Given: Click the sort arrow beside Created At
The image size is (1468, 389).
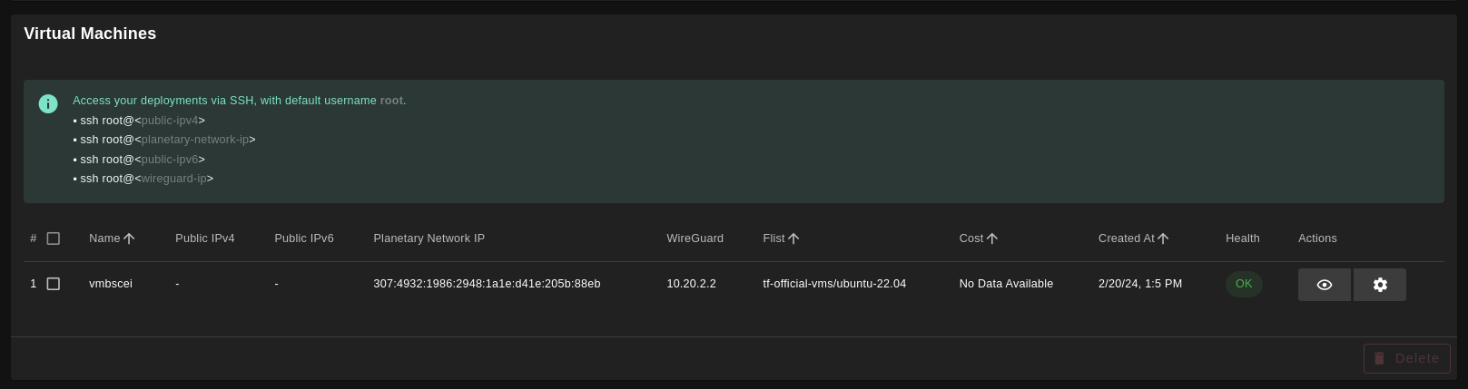Looking at the screenshot, I should tap(1163, 238).
